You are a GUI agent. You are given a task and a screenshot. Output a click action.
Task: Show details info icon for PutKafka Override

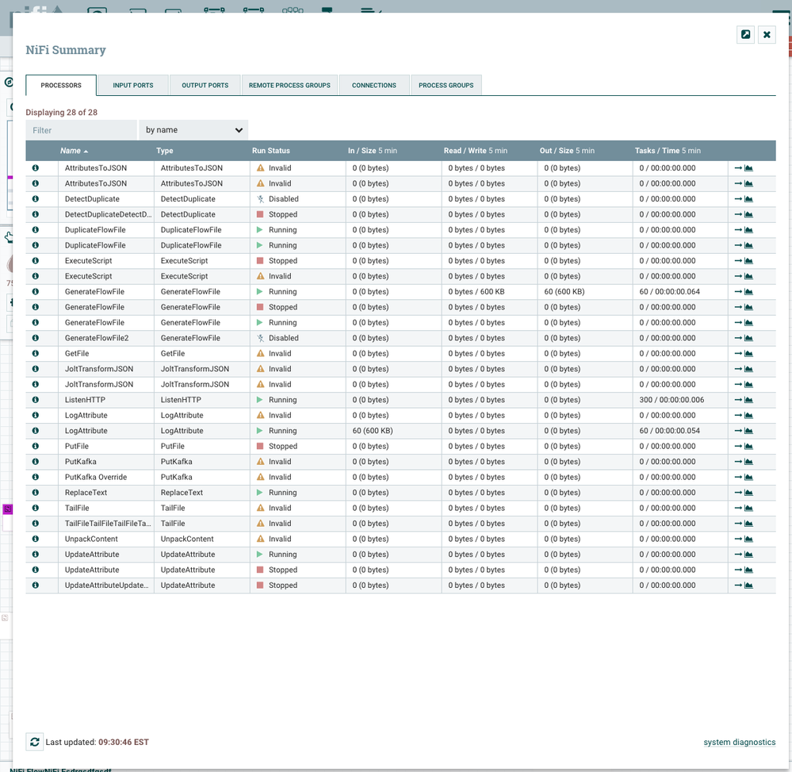coord(35,478)
